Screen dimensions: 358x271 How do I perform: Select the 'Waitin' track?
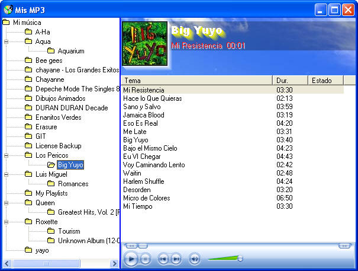click(x=132, y=173)
